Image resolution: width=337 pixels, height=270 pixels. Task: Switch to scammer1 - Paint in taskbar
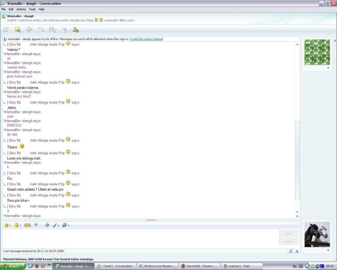(x=241, y=266)
